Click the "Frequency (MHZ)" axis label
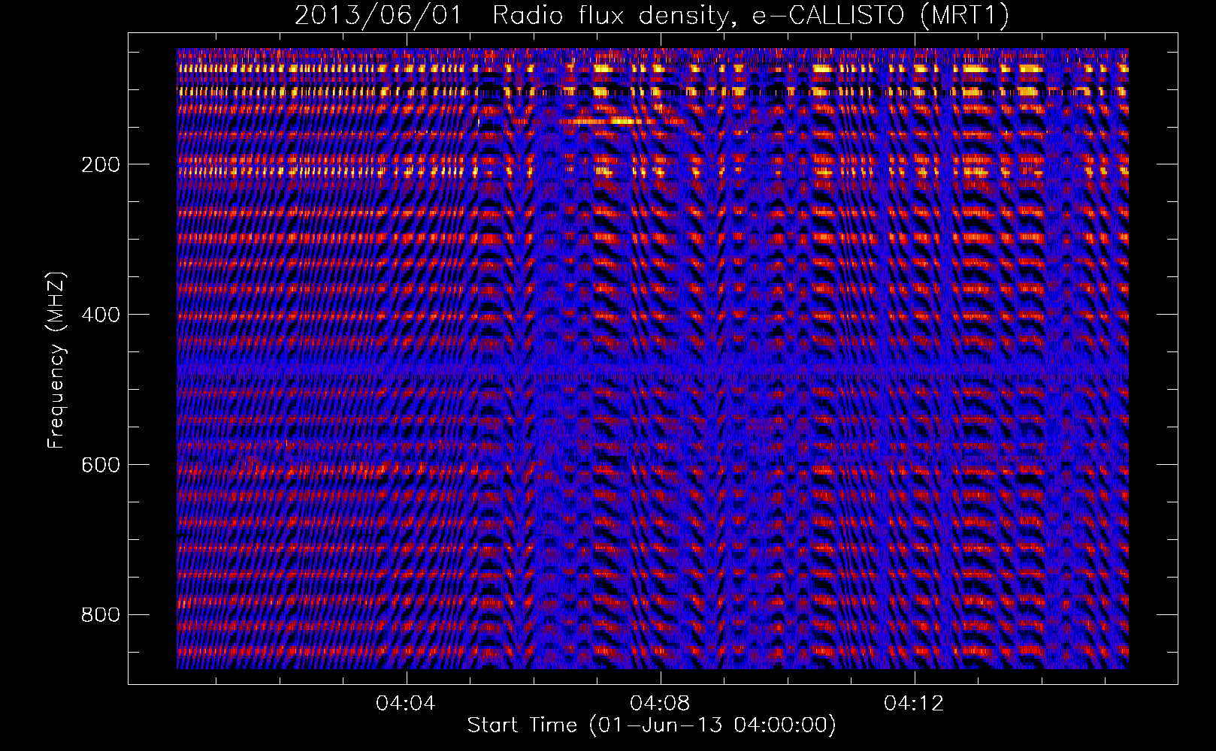The height and width of the screenshot is (751, 1216). click(56, 360)
